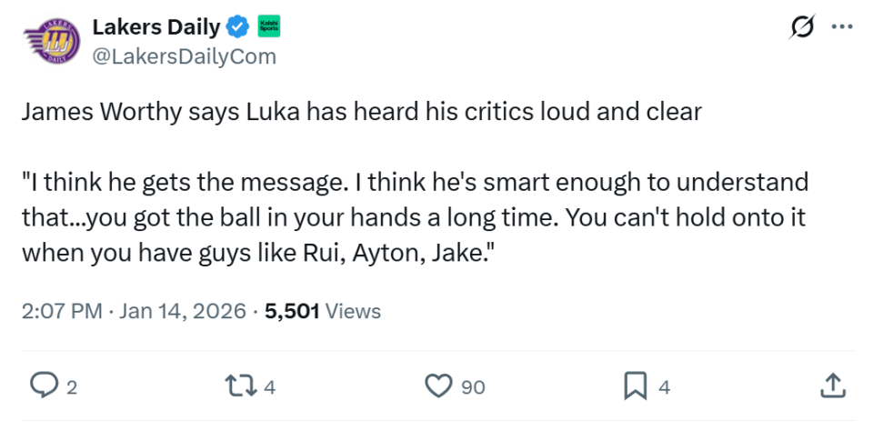Open the three-dot more options menu
Viewport: 873px width, 431px height.
pyautogui.click(x=842, y=28)
